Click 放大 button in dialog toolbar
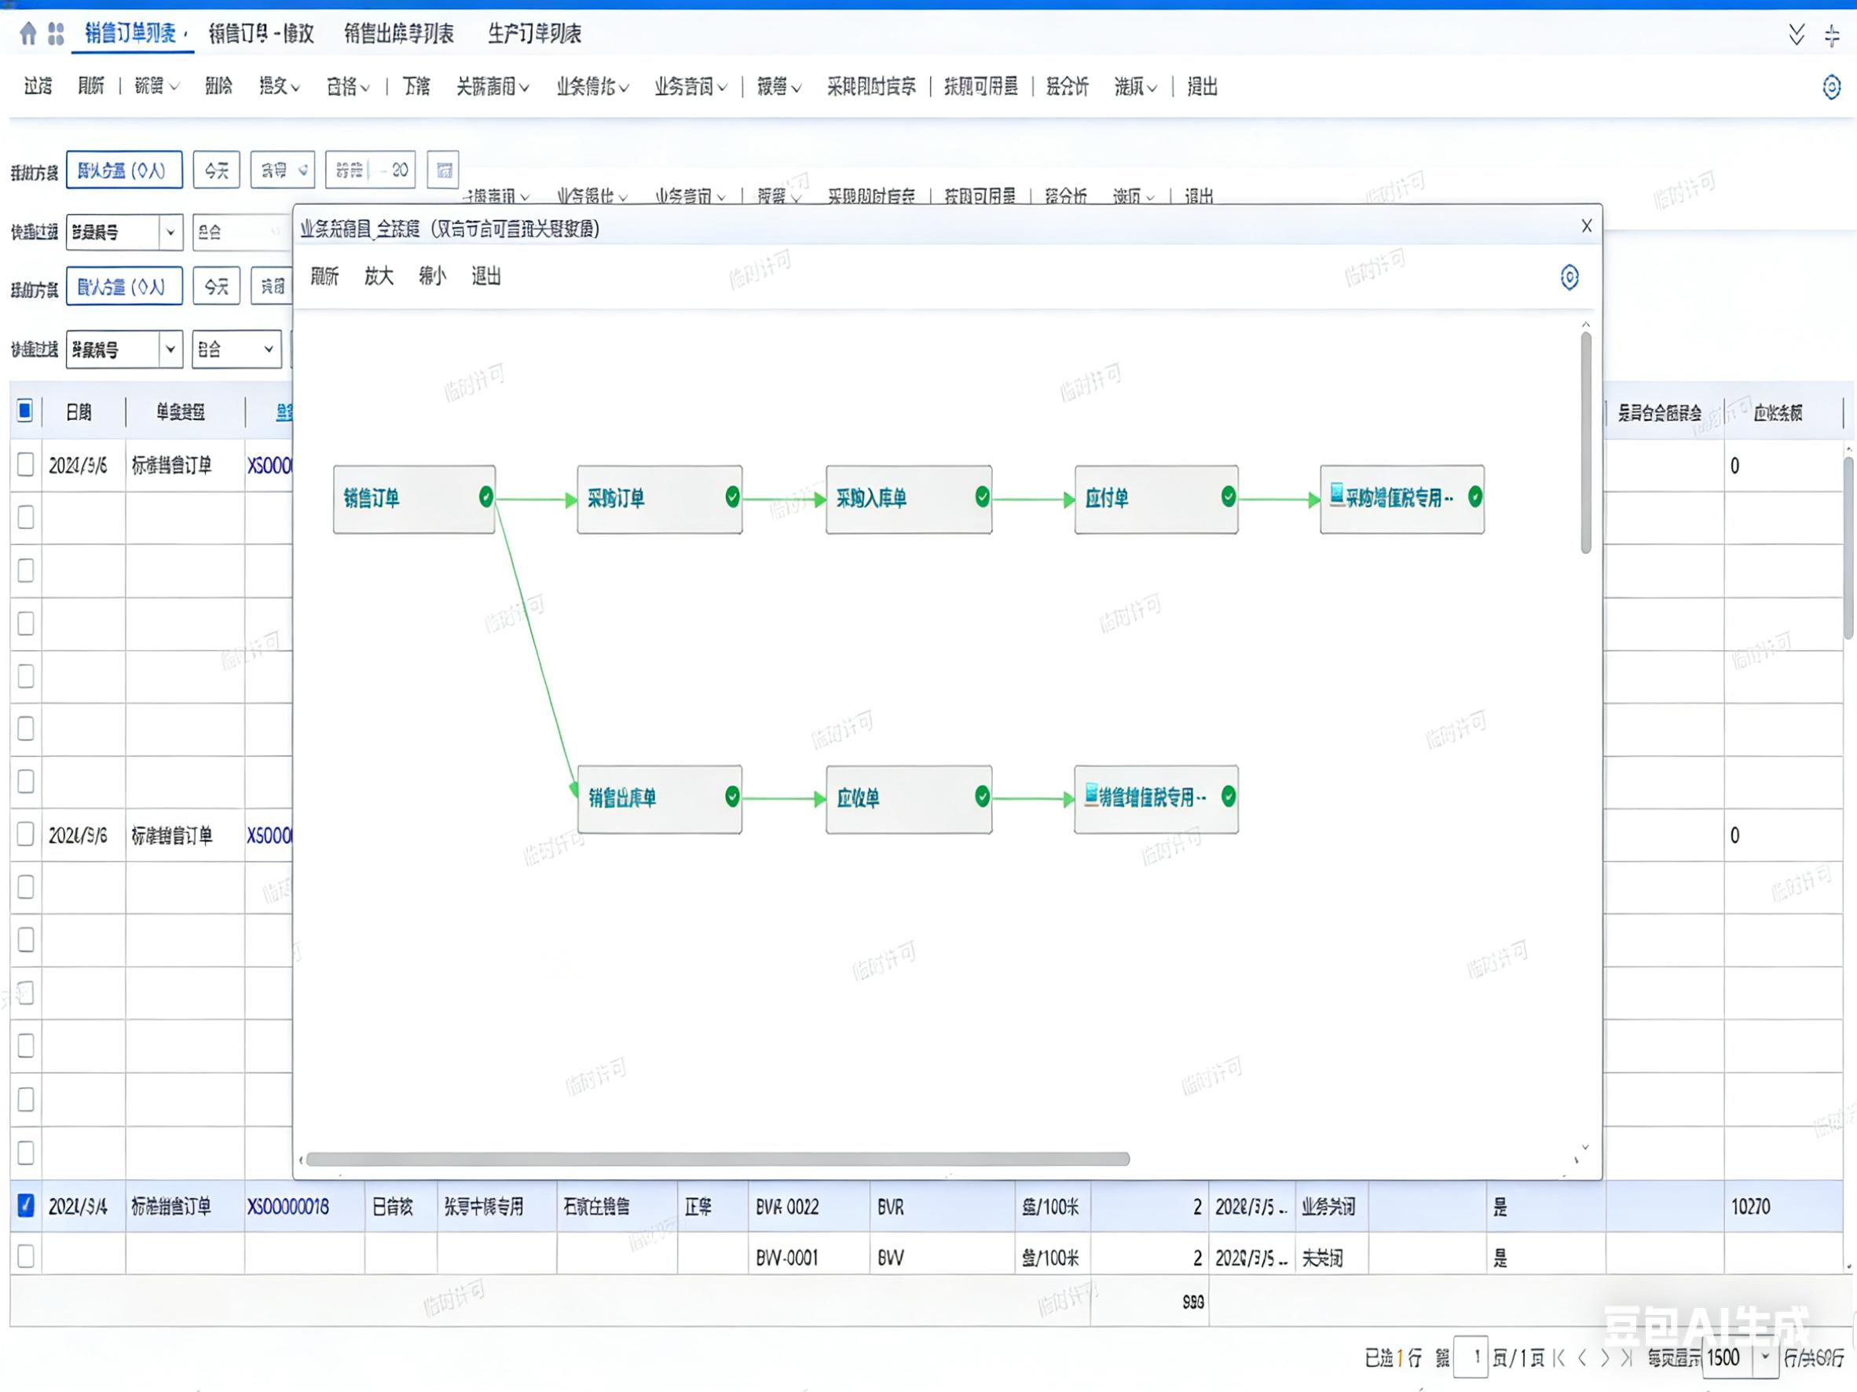1857x1392 pixels. click(379, 276)
